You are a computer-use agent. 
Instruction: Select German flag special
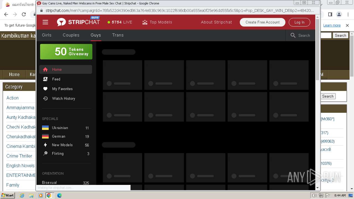(x=66, y=136)
